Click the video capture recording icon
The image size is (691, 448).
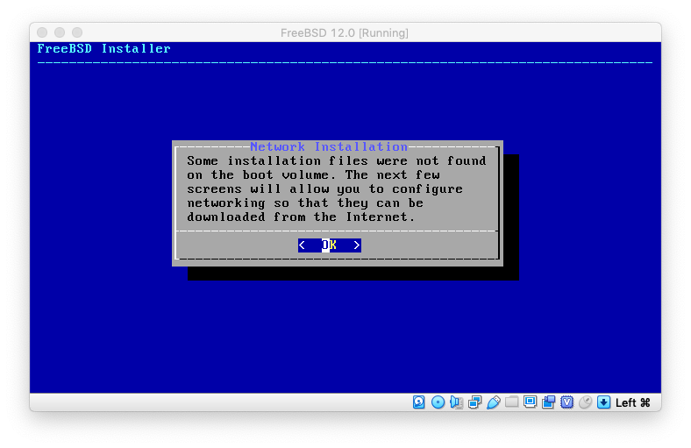coord(548,402)
